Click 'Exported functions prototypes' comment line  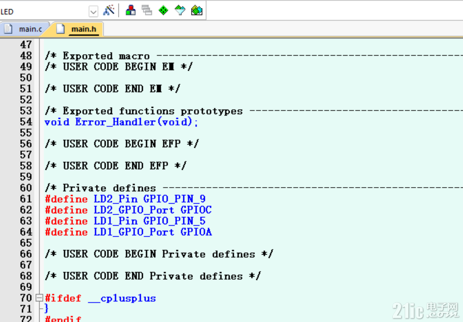pos(254,111)
